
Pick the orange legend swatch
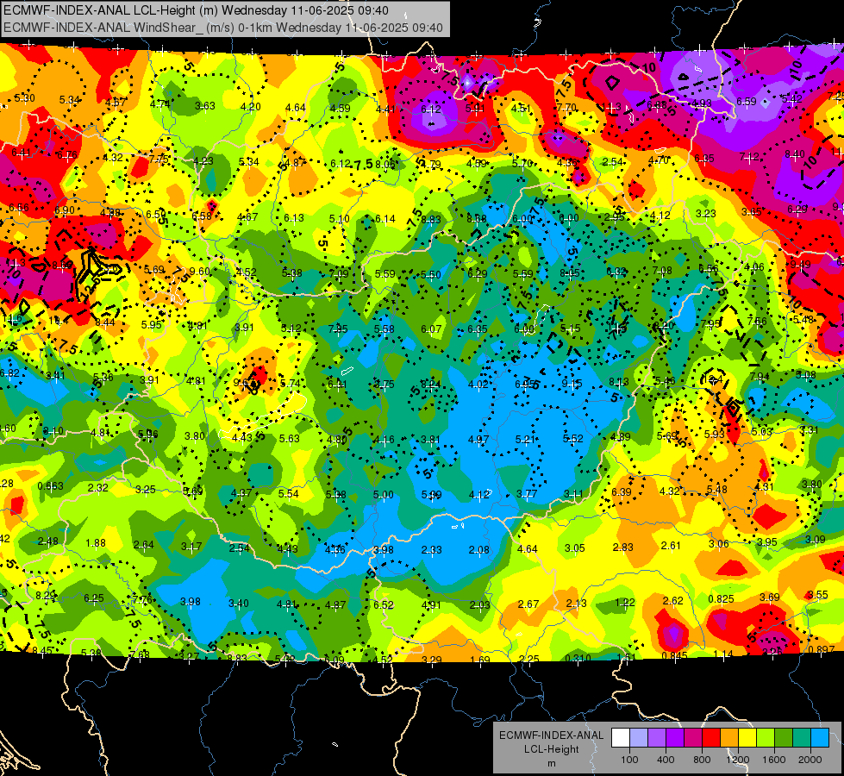(x=728, y=738)
